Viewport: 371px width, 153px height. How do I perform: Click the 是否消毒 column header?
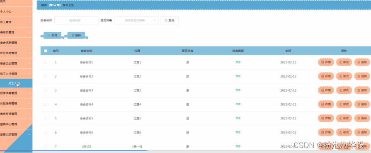[187, 51]
